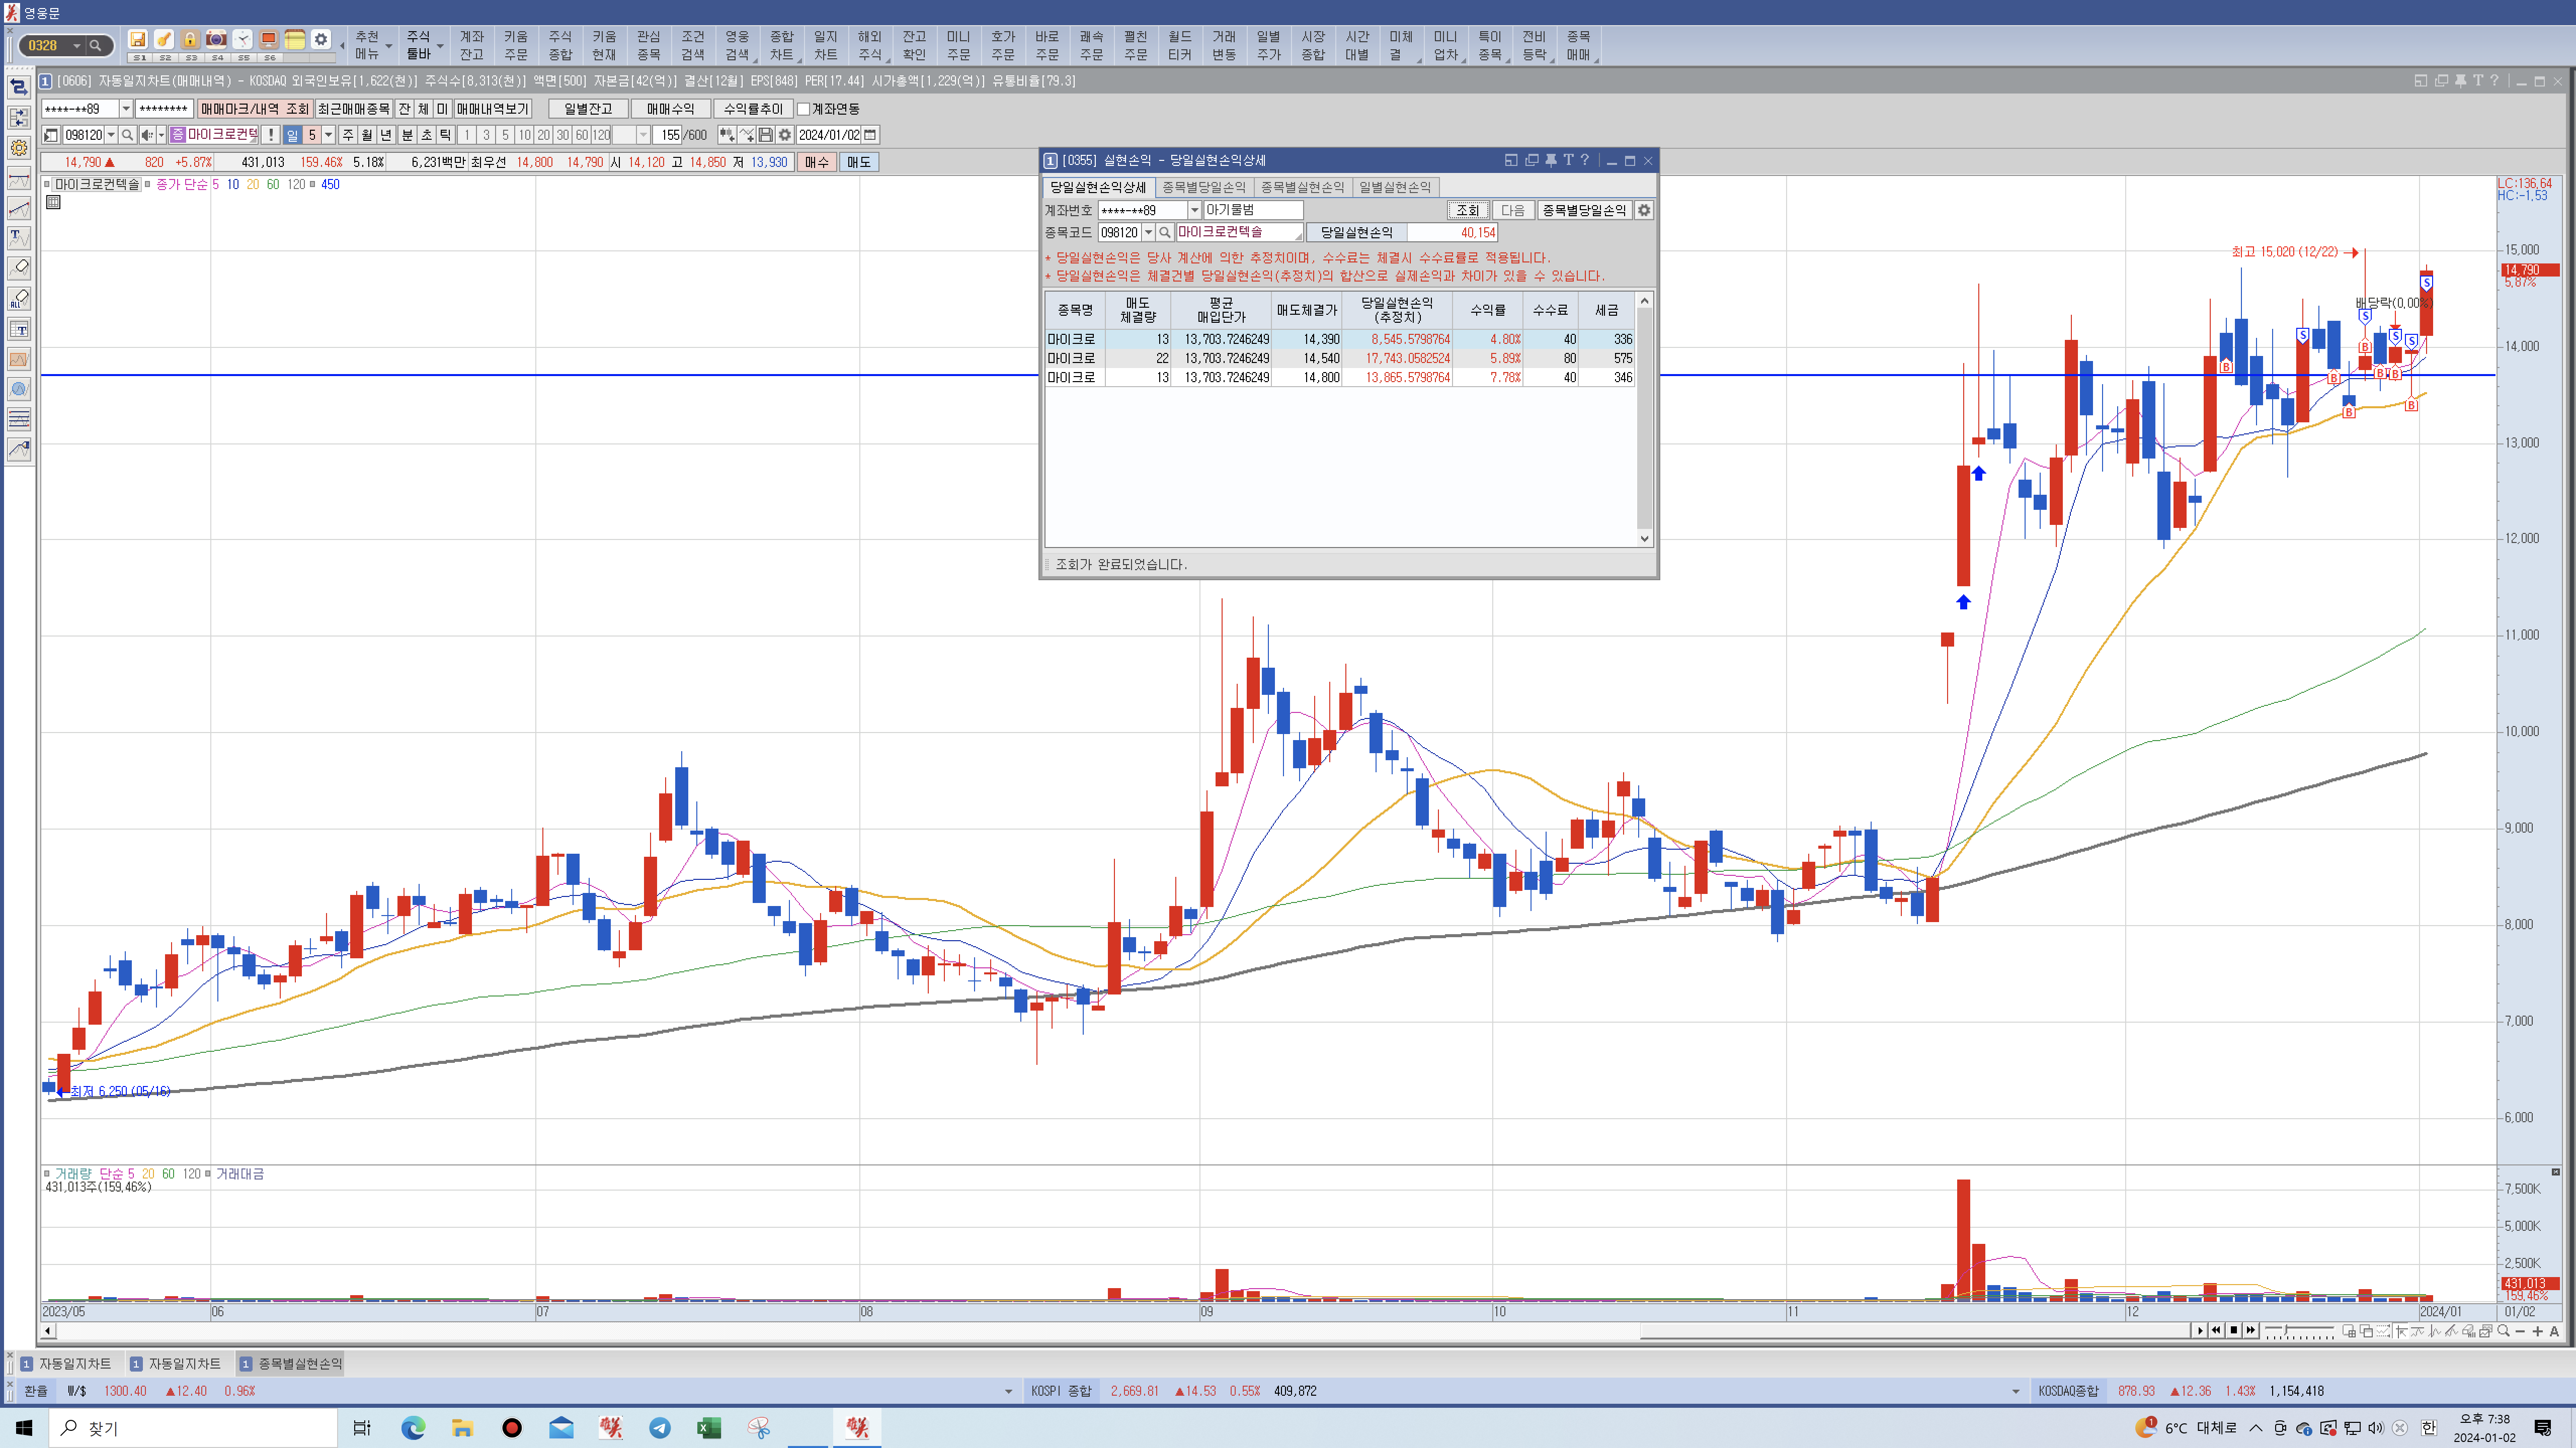
Task: Open the calendar picker next to 2024/01/02
Action: 870,135
